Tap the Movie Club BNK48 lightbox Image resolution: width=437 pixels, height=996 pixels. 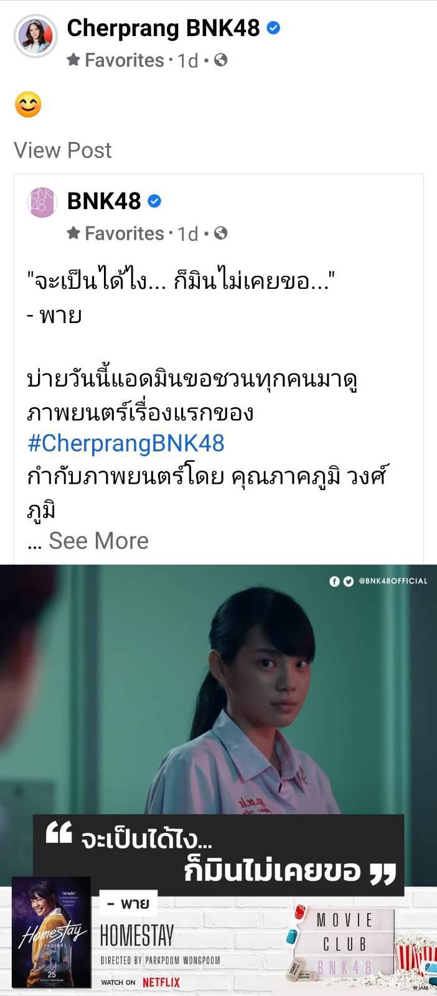click(x=344, y=944)
